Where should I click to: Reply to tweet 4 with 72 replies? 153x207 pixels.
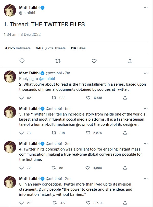pyautogui.click(x=21, y=168)
